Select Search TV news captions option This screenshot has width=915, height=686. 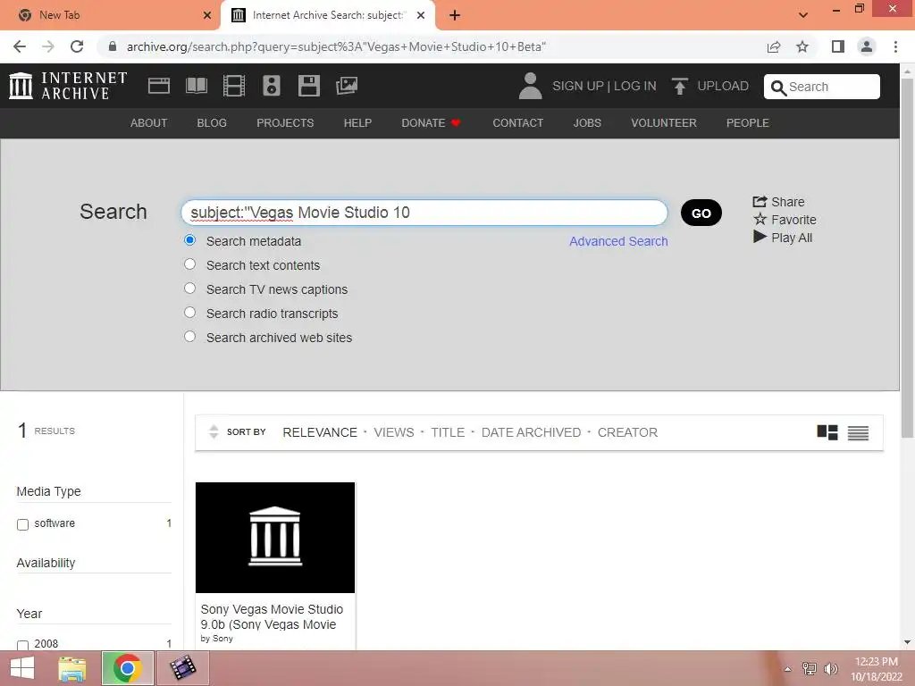(189, 289)
